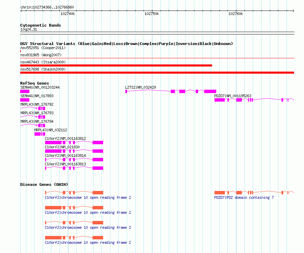Viewport: 304px width, 253px height.
Task: Select the Disease Genes (OMIM) track heading
Action: (x=44, y=184)
